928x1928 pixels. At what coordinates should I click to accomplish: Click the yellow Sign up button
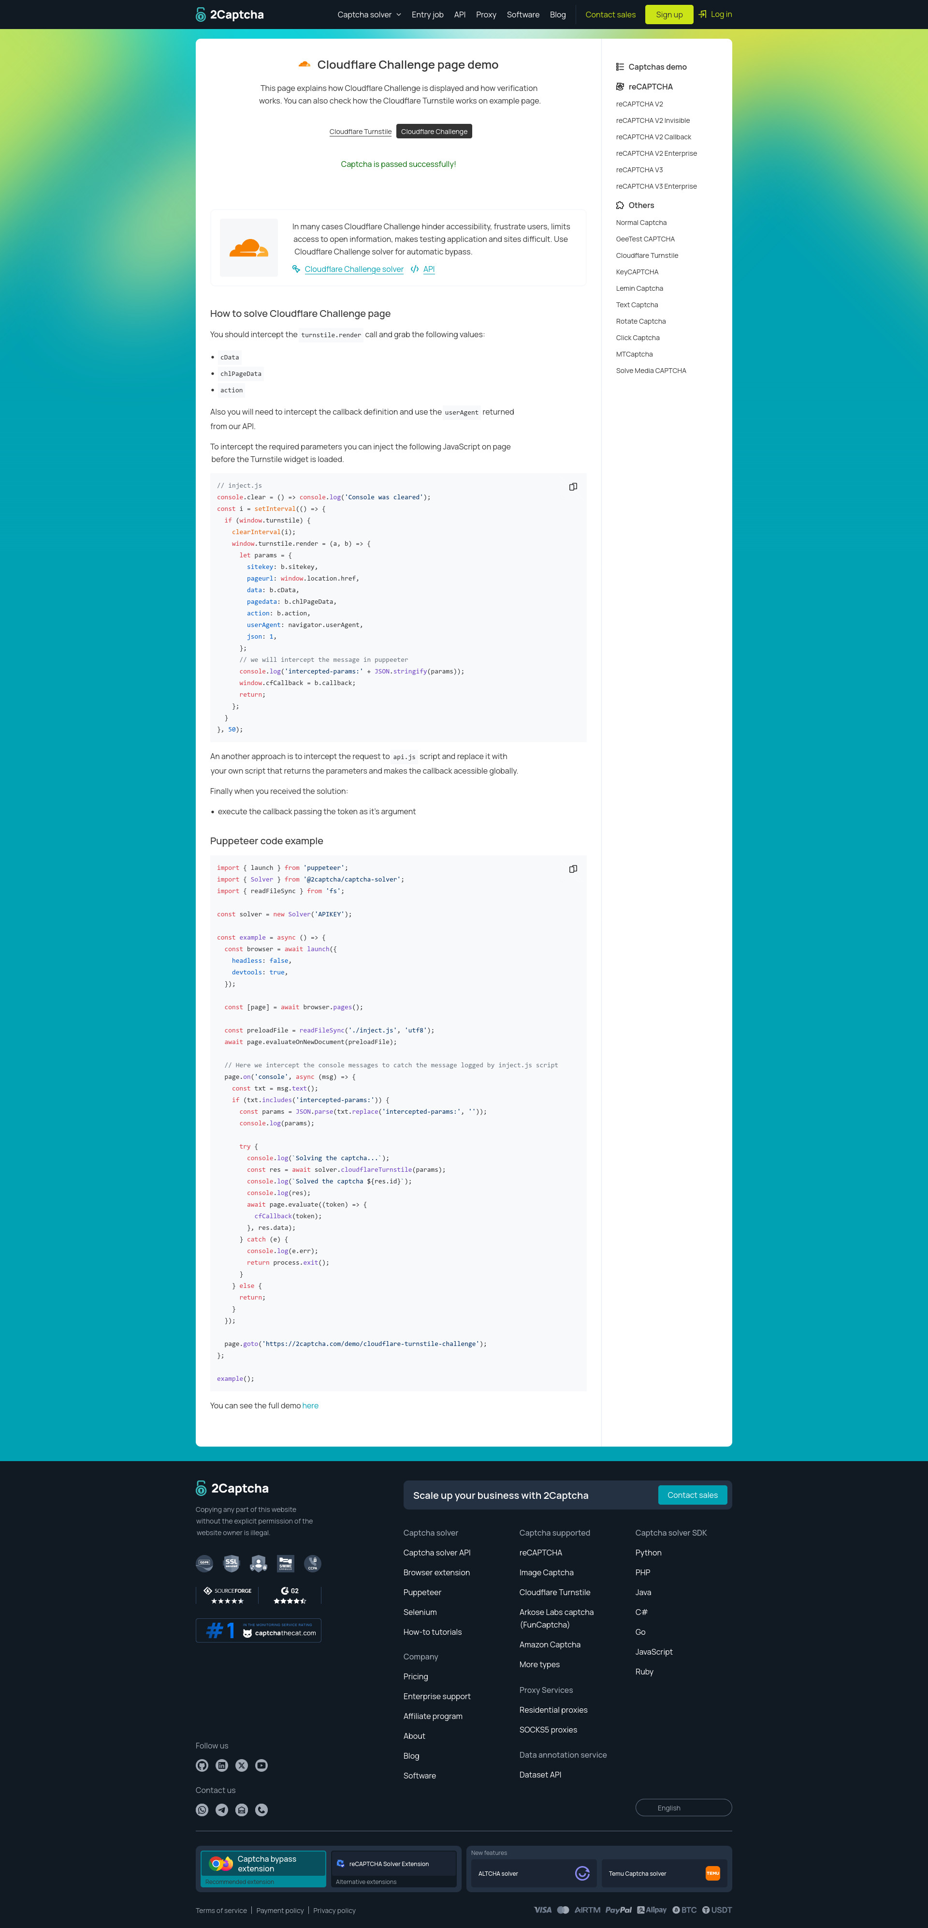pos(669,14)
